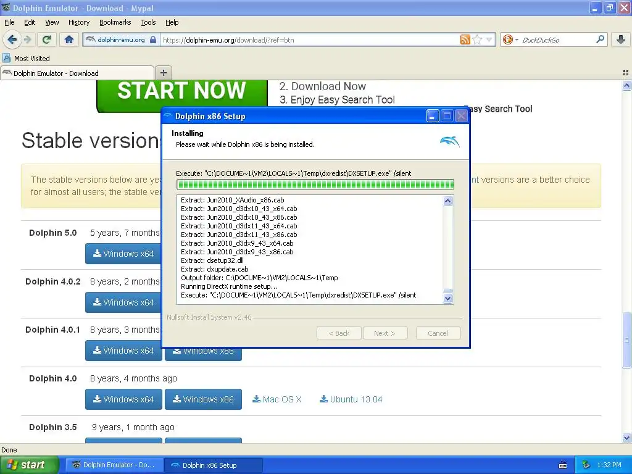Image resolution: width=632 pixels, height=474 pixels.
Task: Click the magnifier search icon
Action: pyautogui.click(x=600, y=39)
